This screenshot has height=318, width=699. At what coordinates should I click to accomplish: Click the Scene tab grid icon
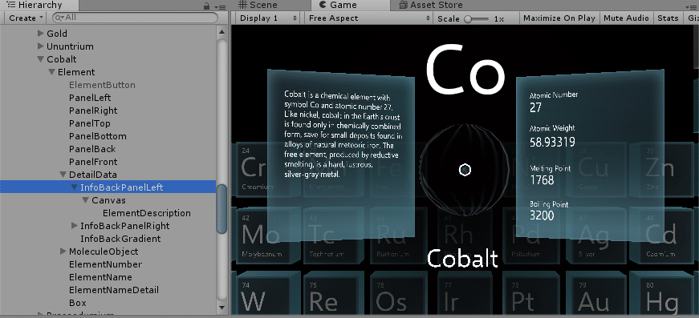tap(242, 5)
